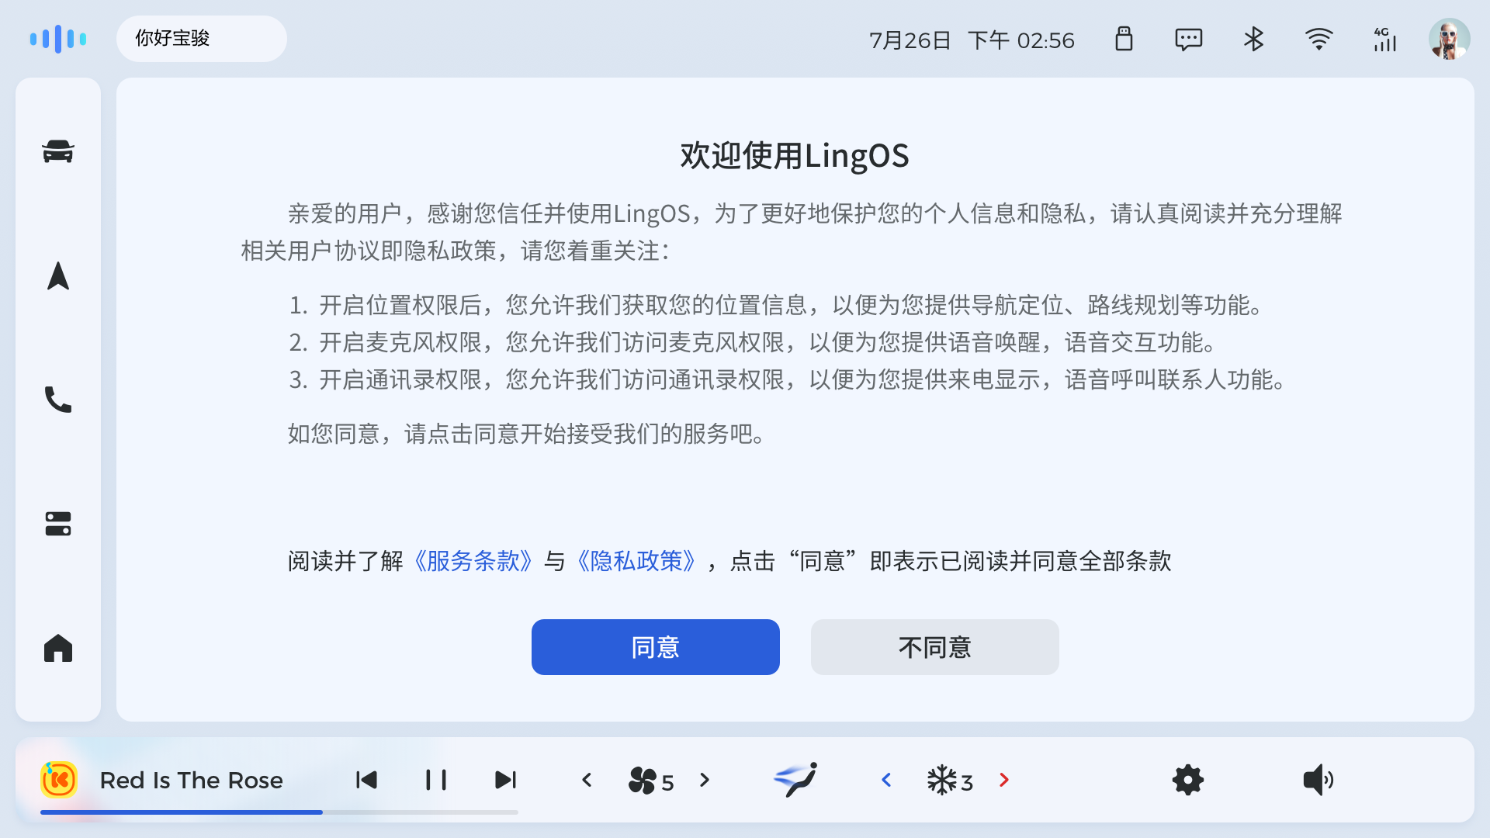The image size is (1490, 838).
Task: Lower temperature with blue left chevron
Action: [887, 780]
